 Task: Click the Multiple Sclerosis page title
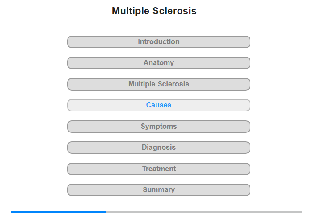154,11
